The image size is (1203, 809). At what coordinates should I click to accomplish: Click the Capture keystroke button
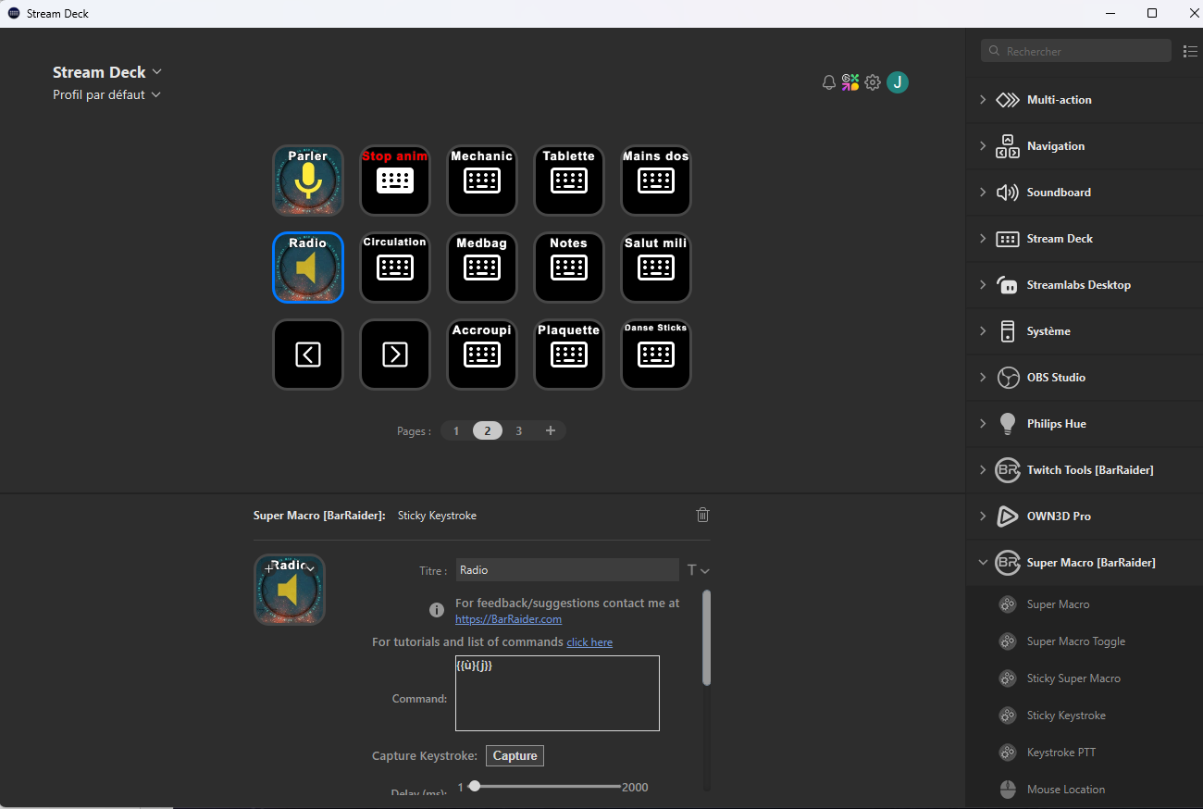[x=515, y=756]
